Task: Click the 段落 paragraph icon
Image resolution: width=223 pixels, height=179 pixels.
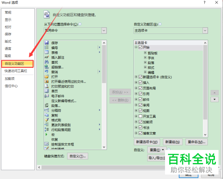Action: pyautogui.click(x=47, y=105)
